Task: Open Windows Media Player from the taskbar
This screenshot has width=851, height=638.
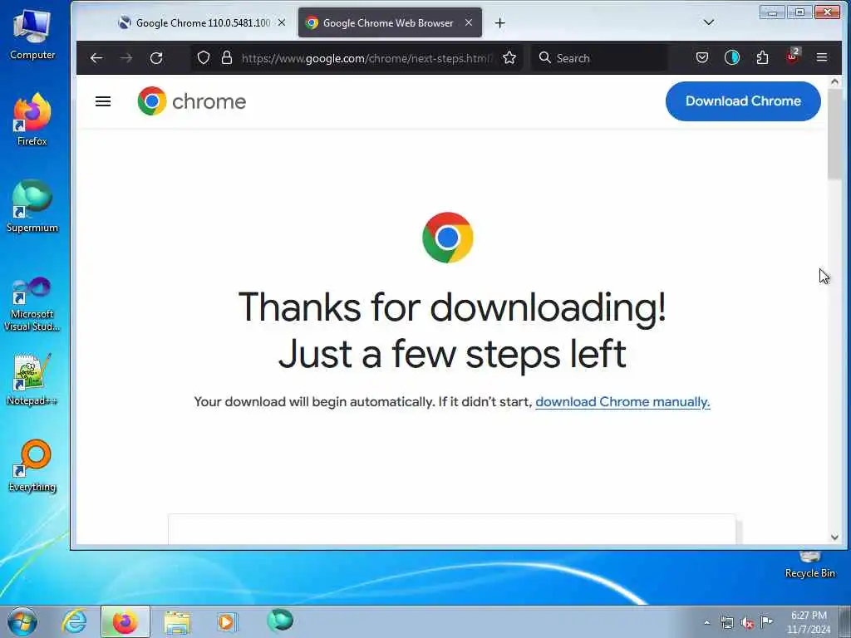Action: click(227, 621)
